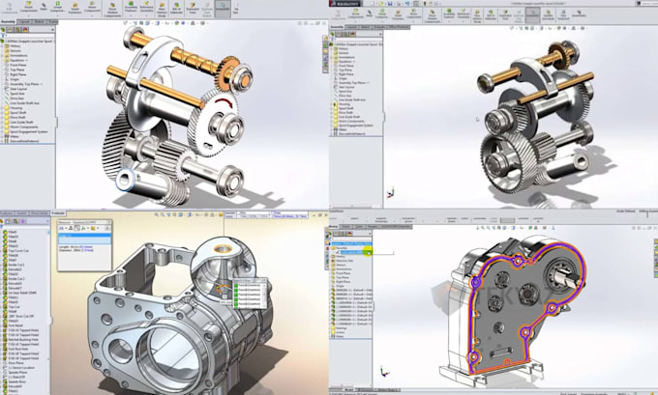The height and width of the screenshot is (395, 658).
Task: Click Save icon in top-right window title bar
Action: 390,3
